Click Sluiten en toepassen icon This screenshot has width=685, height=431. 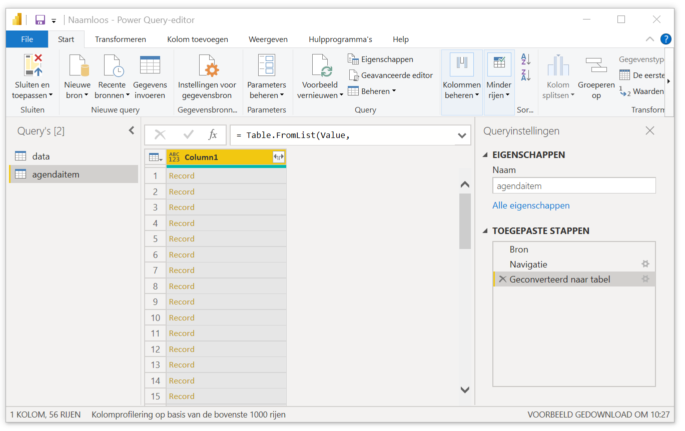coord(33,65)
